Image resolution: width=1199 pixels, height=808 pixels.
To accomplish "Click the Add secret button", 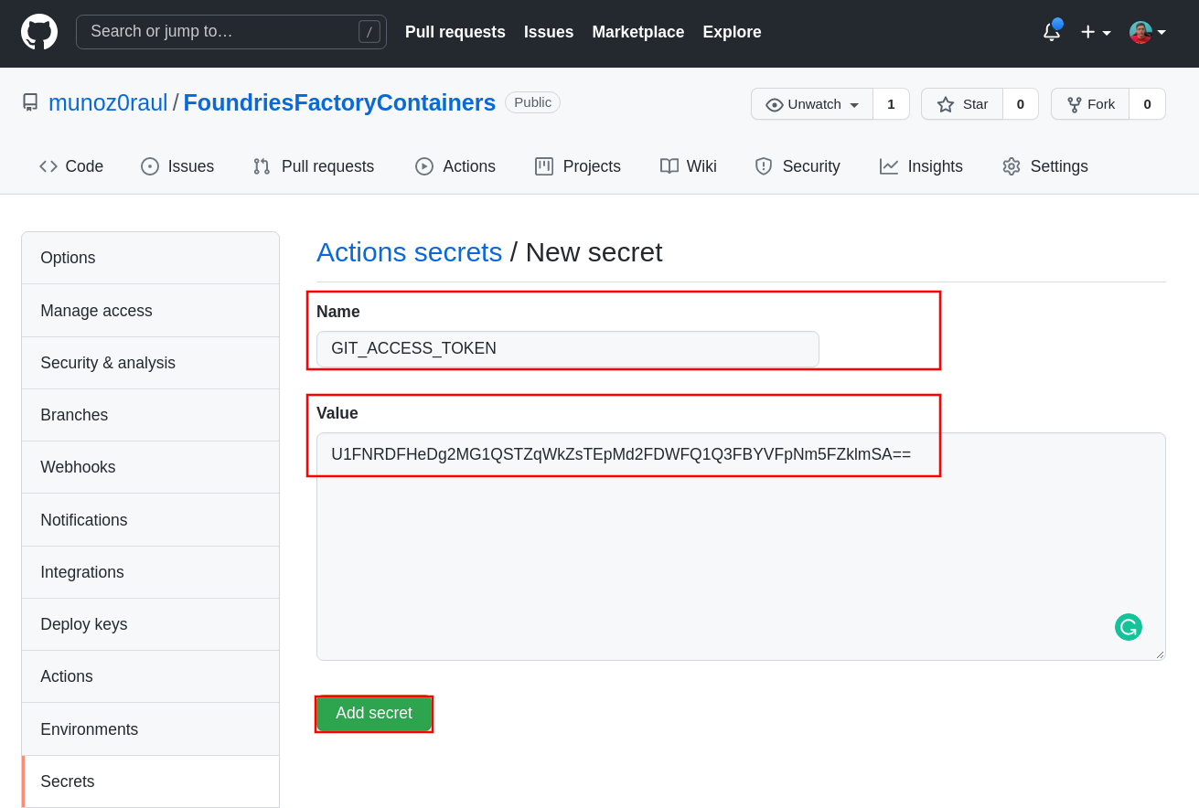I will [x=373, y=713].
